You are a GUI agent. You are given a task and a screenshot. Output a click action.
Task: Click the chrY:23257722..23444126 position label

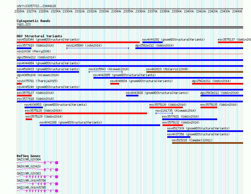pos(36,6)
